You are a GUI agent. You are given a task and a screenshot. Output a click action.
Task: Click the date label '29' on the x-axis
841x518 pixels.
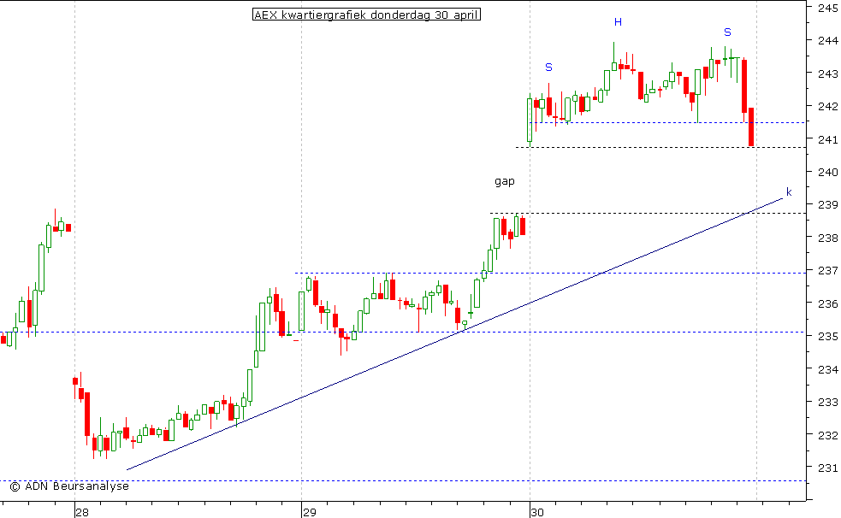click(x=310, y=513)
